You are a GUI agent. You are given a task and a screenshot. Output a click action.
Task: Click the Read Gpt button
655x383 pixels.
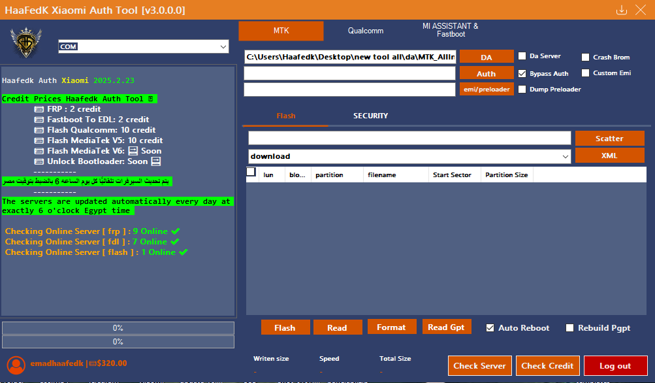click(x=447, y=327)
